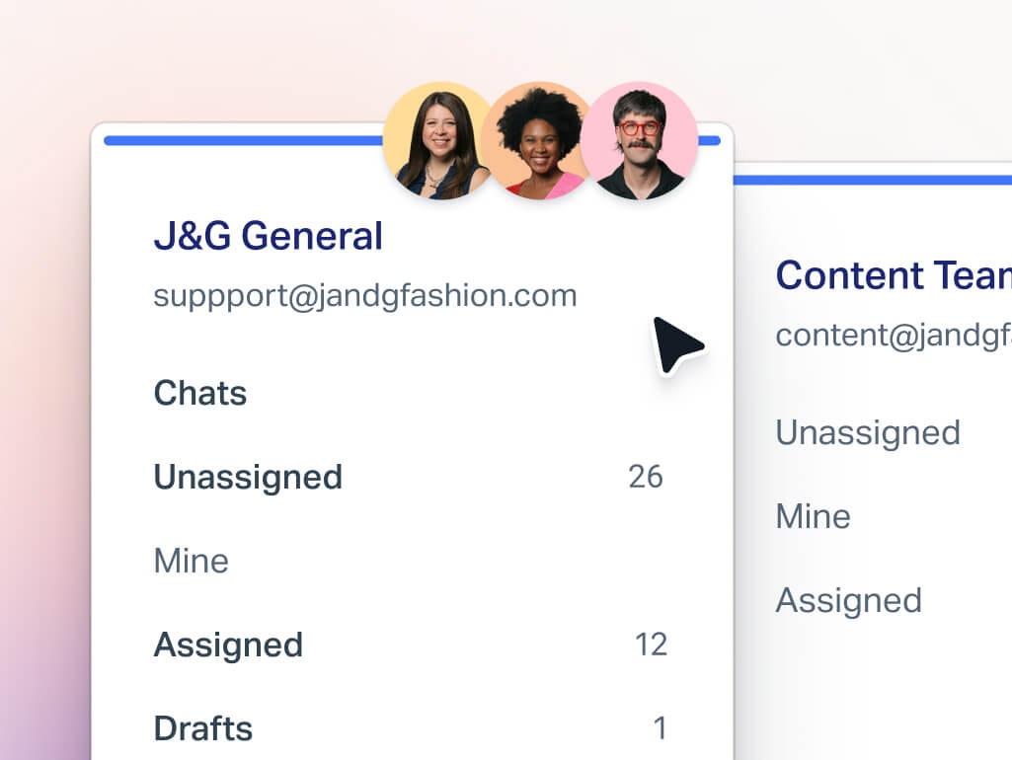Image resolution: width=1012 pixels, height=760 pixels.
Task: Click the suppport@jandgfashion.com email address
Action: (364, 295)
